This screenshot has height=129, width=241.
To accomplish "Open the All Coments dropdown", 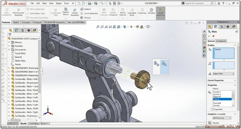I will pos(222,118).
